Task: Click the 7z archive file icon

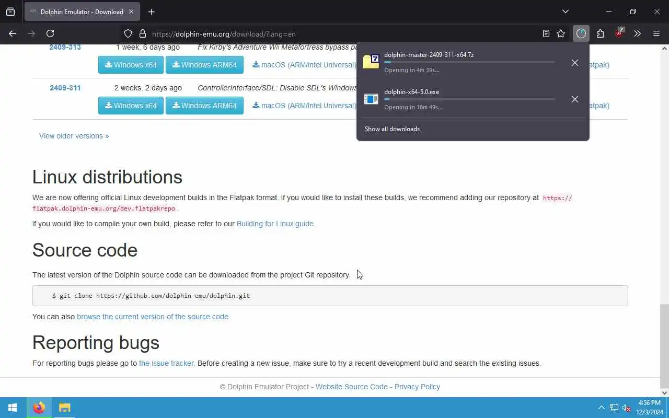Action: click(371, 62)
